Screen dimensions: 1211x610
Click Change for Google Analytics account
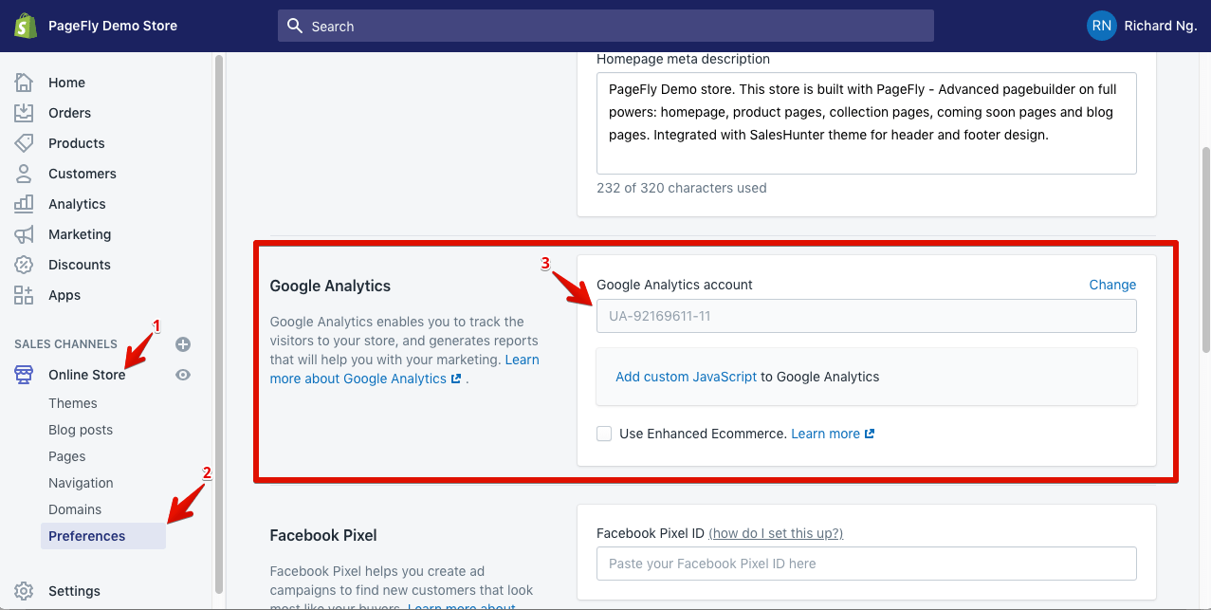[1112, 285]
